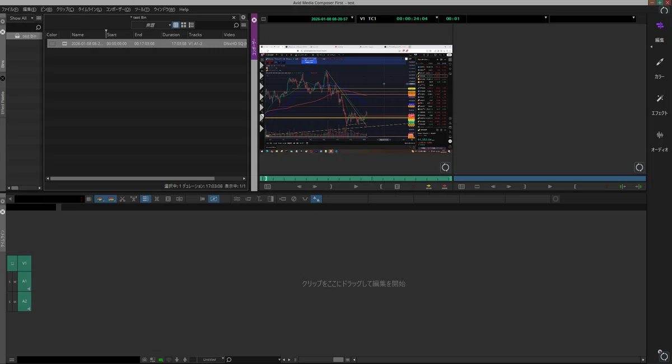Image resolution: width=672 pixels, height=364 pixels.
Task: Step forward one frame in source monitor
Action: 315,186
